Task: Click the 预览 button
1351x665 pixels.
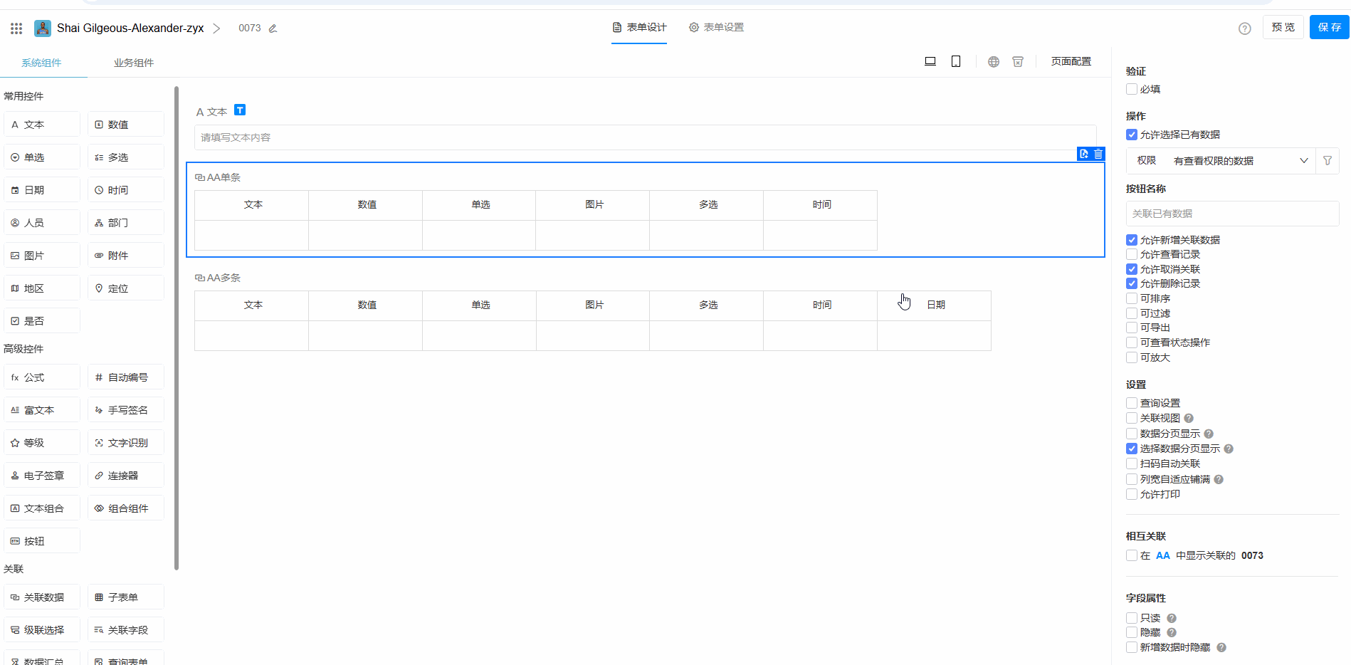Action: tap(1283, 27)
